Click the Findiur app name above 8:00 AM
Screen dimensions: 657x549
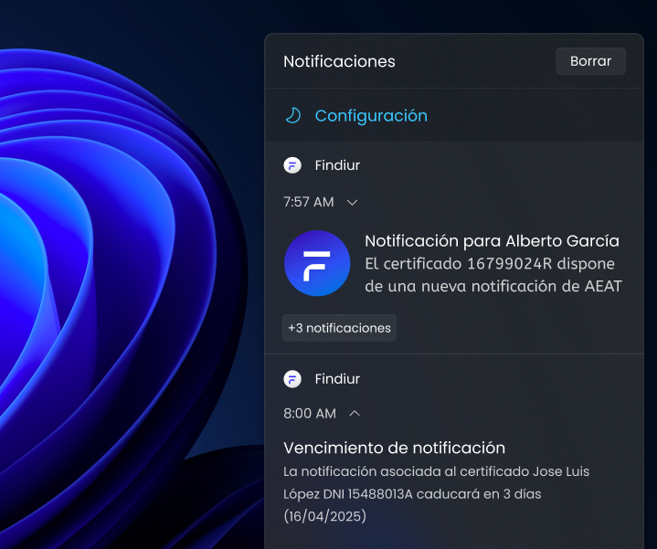[337, 379]
